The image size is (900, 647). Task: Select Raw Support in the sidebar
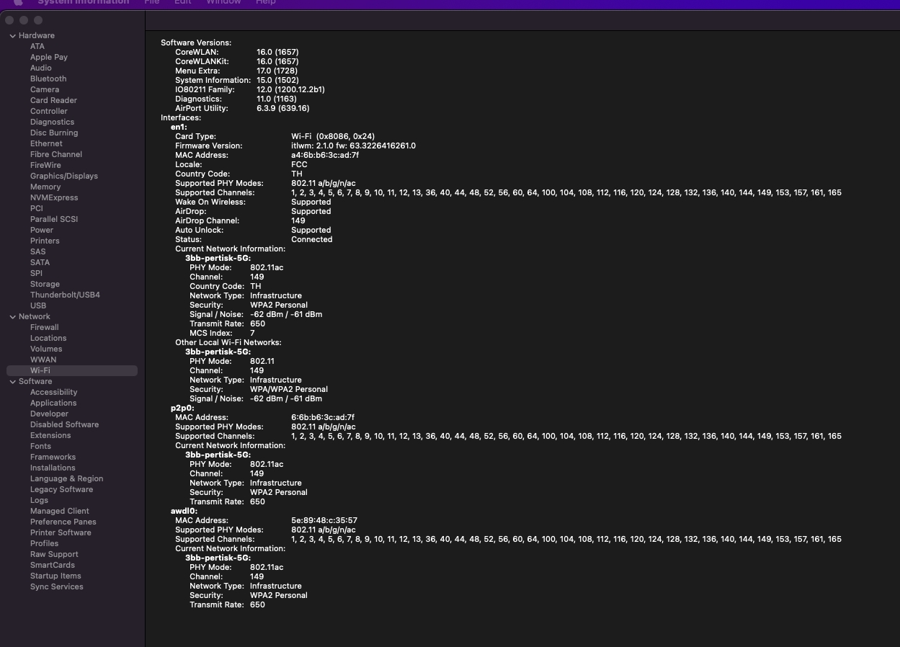point(54,554)
